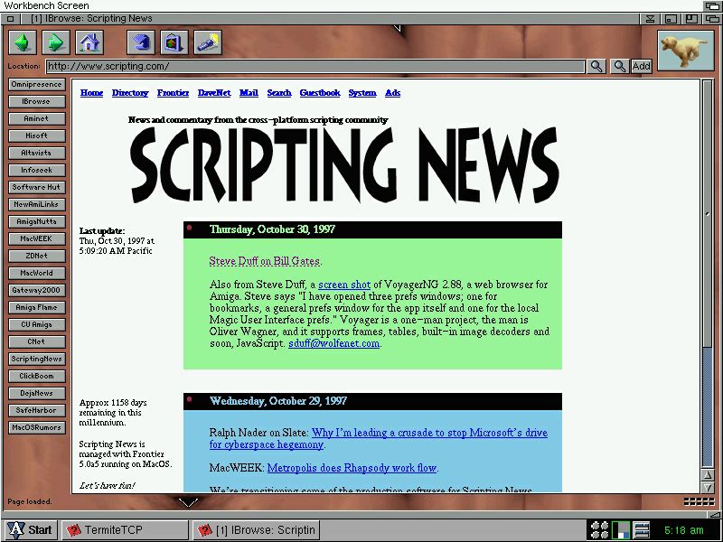Screen dimensions: 723x542
Task: Click the green Back arrow button
Action: pos(23,42)
